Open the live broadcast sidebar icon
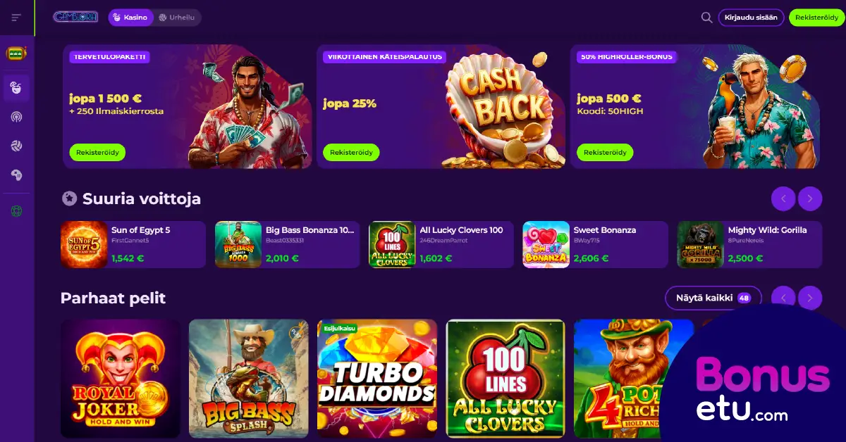The width and height of the screenshot is (846, 442). click(16, 117)
